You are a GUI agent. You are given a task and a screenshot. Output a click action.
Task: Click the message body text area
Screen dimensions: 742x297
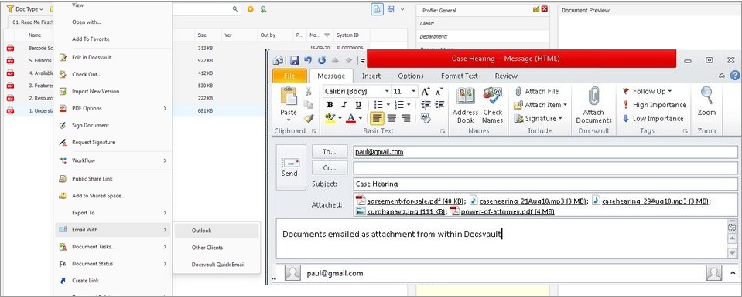click(501, 239)
